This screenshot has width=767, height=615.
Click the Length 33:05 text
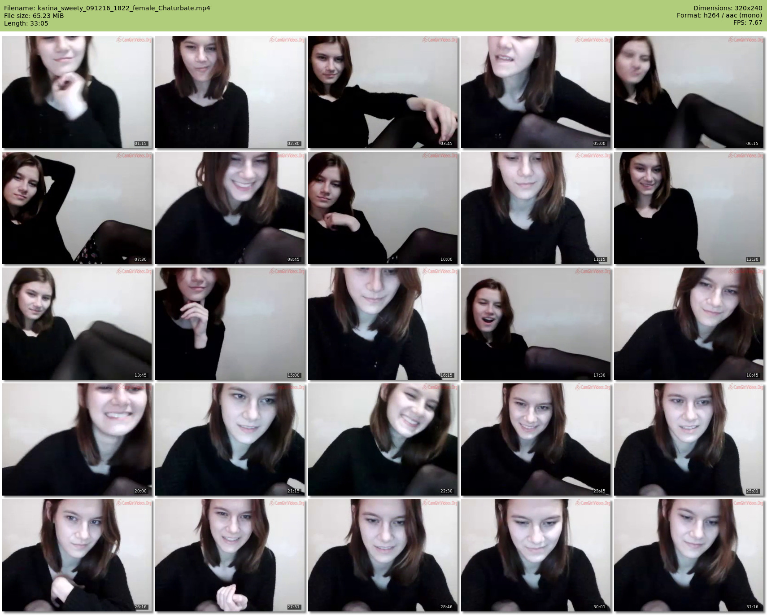tap(26, 23)
